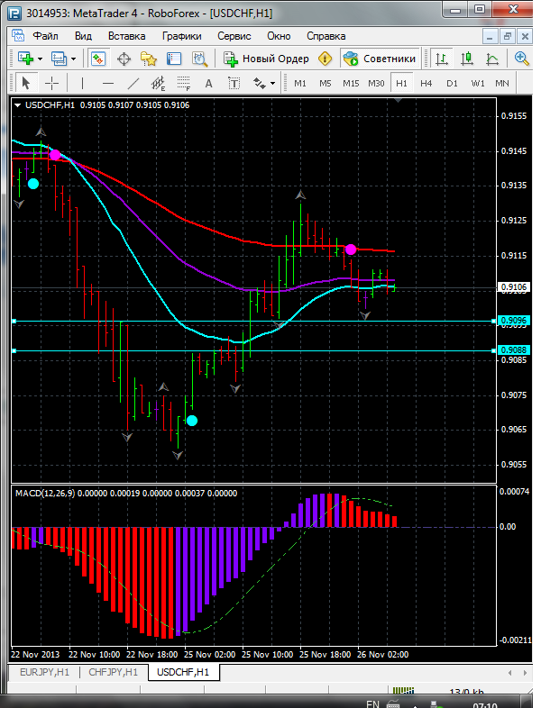This screenshot has width=541, height=708.
Task: Open the Вставка menu
Action: (x=126, y=36)
